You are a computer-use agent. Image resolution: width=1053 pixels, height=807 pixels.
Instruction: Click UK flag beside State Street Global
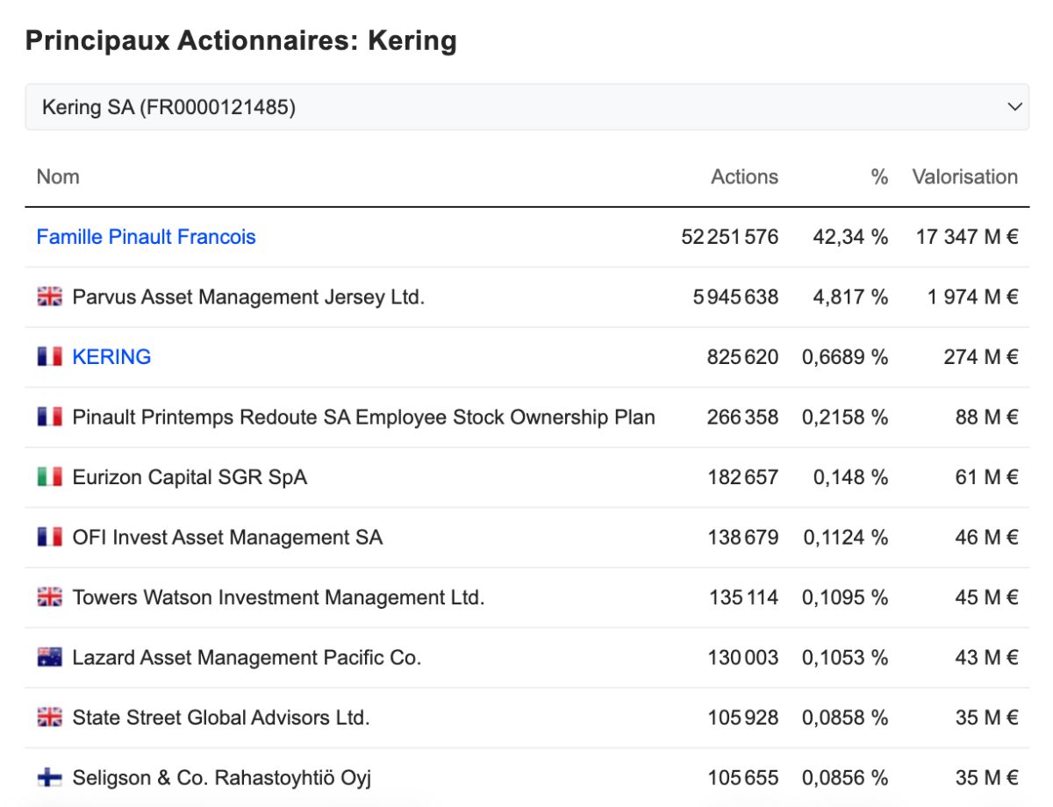point(50,718)
